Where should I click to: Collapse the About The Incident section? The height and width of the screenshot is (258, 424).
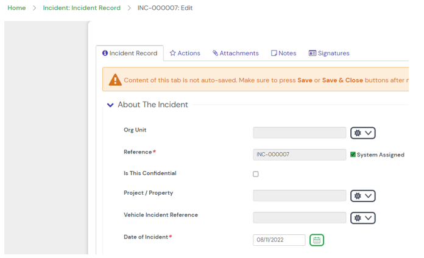pyautogui.click(x=110, y=105)
